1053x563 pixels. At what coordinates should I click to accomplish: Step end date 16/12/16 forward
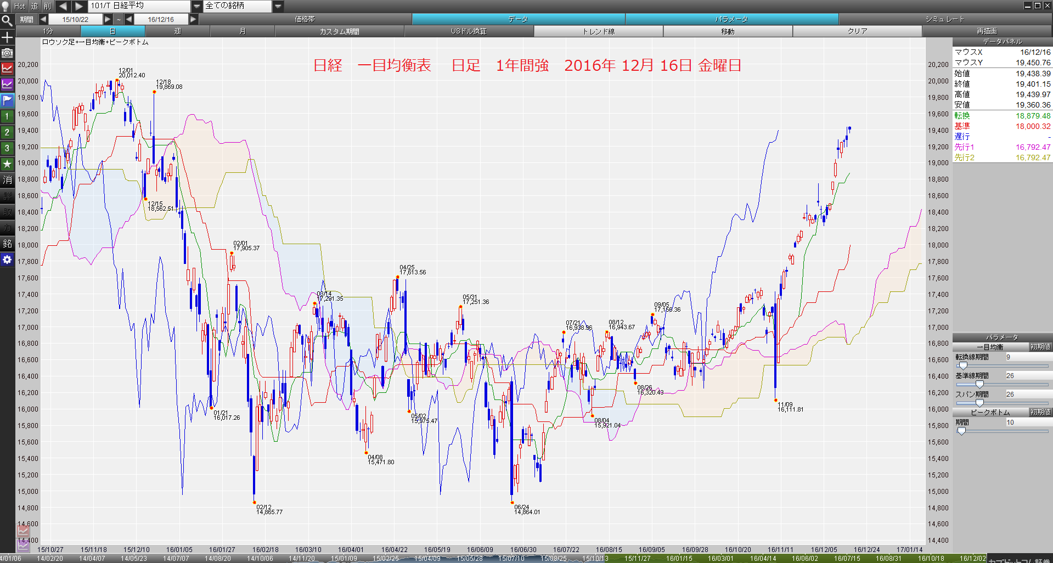point(193,19)
